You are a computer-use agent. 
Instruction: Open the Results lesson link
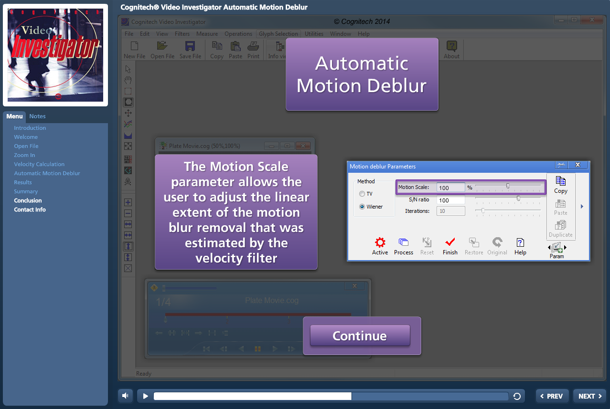23,182
